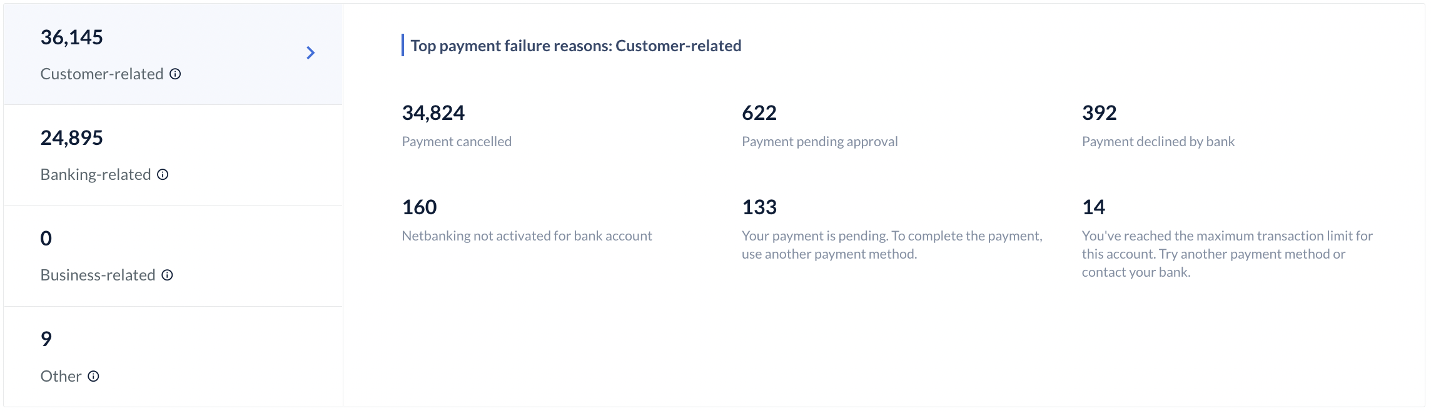This screenshot has height=411, width=1431.
Task: Open the Business-related info tooltip icon
Action: click(167, 275)
